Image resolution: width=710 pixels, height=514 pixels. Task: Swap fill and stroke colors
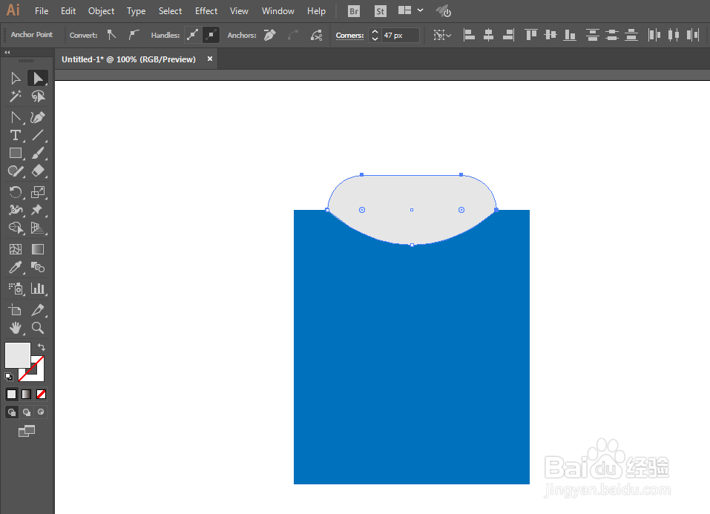42,346
